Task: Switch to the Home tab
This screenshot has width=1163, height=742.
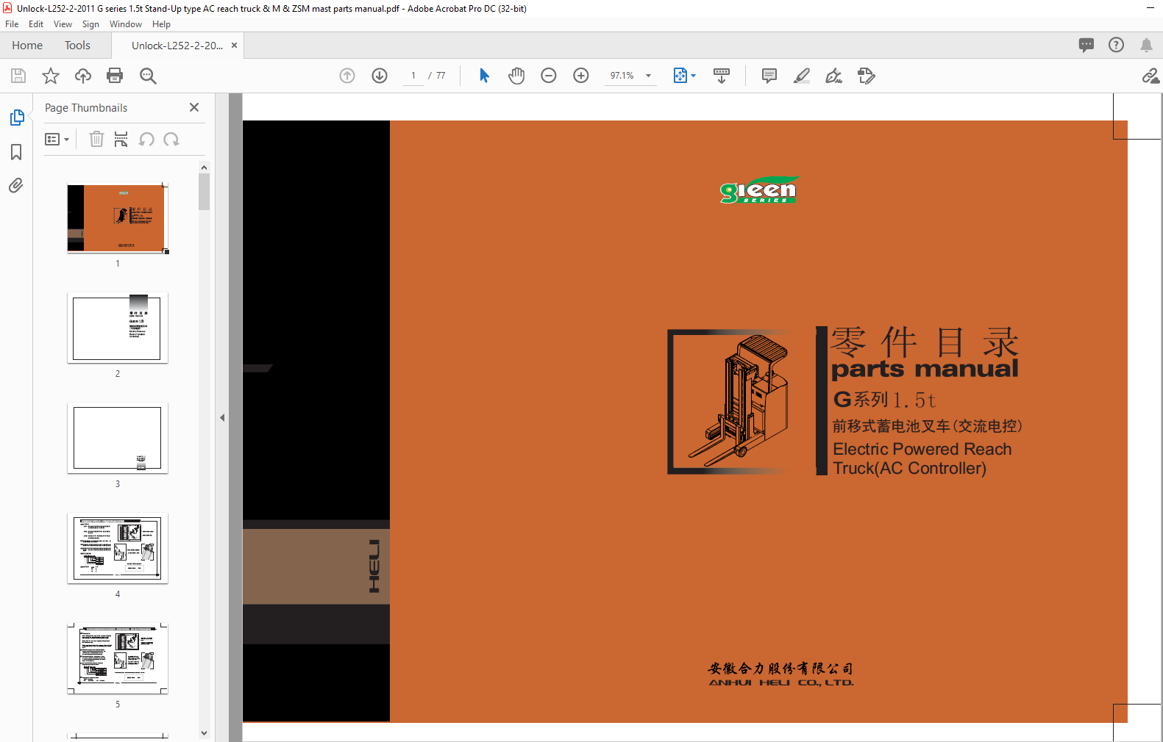Action: click(x=27, y=46)
